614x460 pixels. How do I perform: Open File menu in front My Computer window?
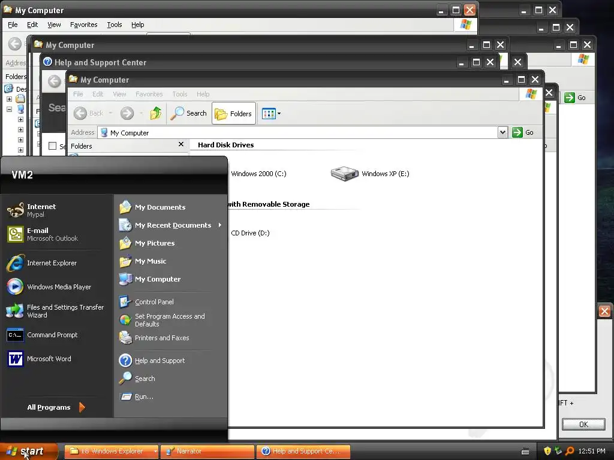pyautogui.click(x=78, y=94)
